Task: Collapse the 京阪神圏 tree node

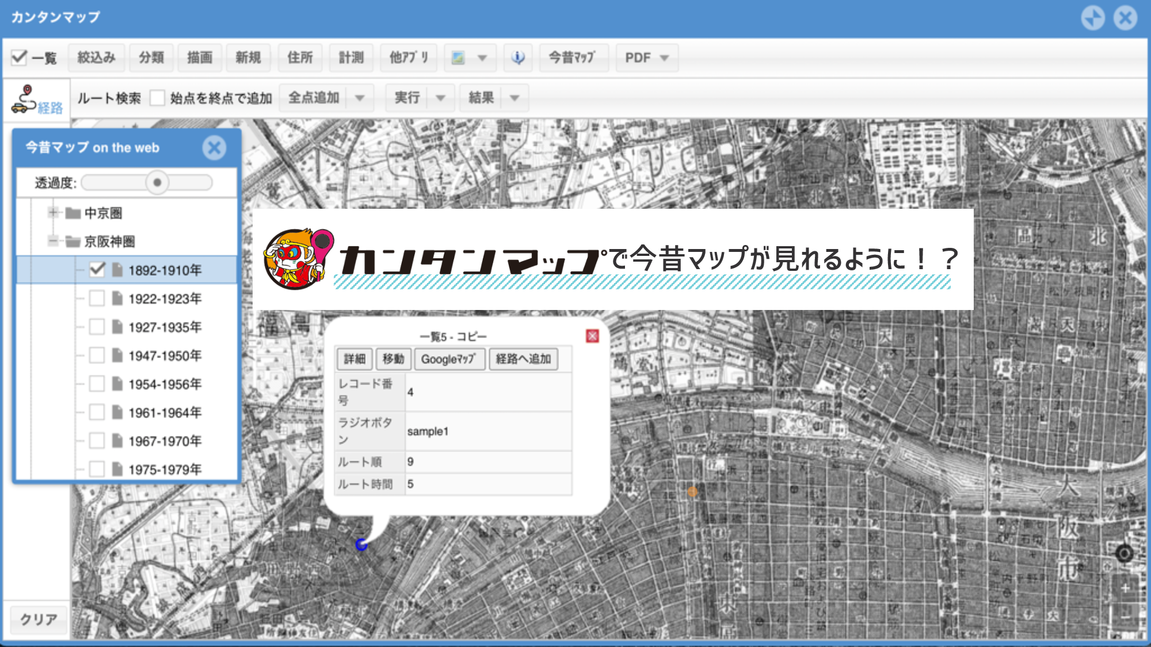Action: point(53,241)
